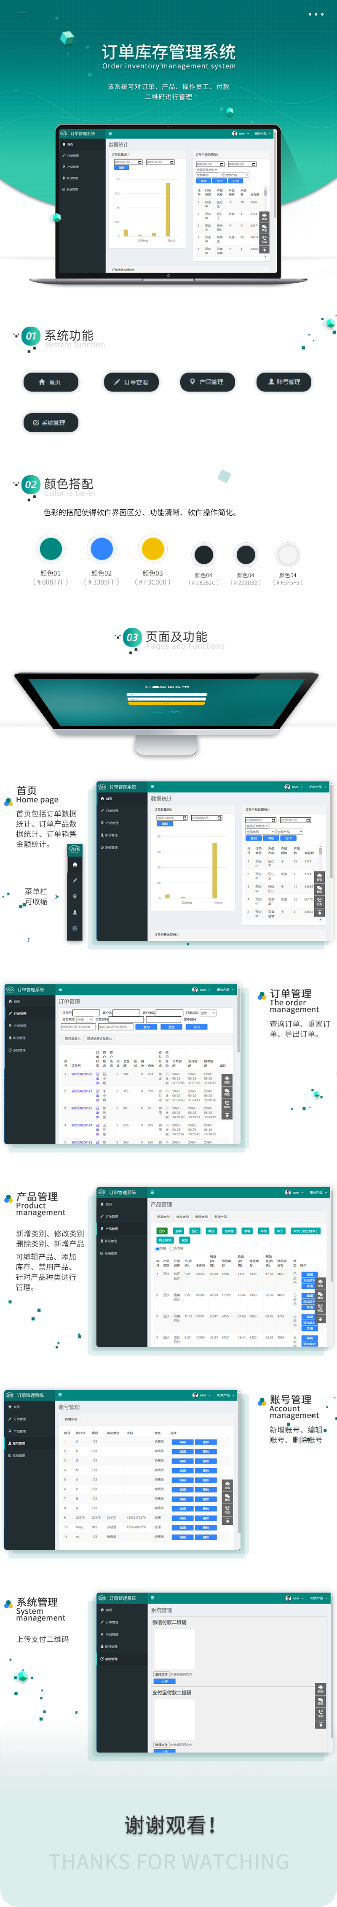Click pencil icon in collapsed sidebar

pos(75,880)
